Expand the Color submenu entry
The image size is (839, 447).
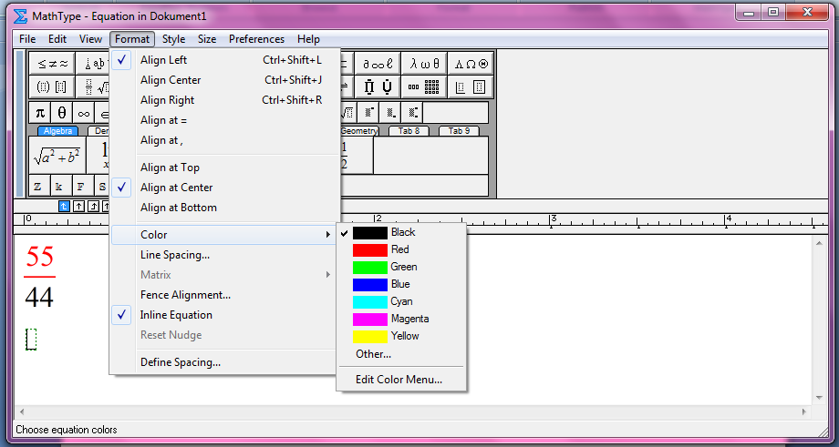click(x=225, y=235)
